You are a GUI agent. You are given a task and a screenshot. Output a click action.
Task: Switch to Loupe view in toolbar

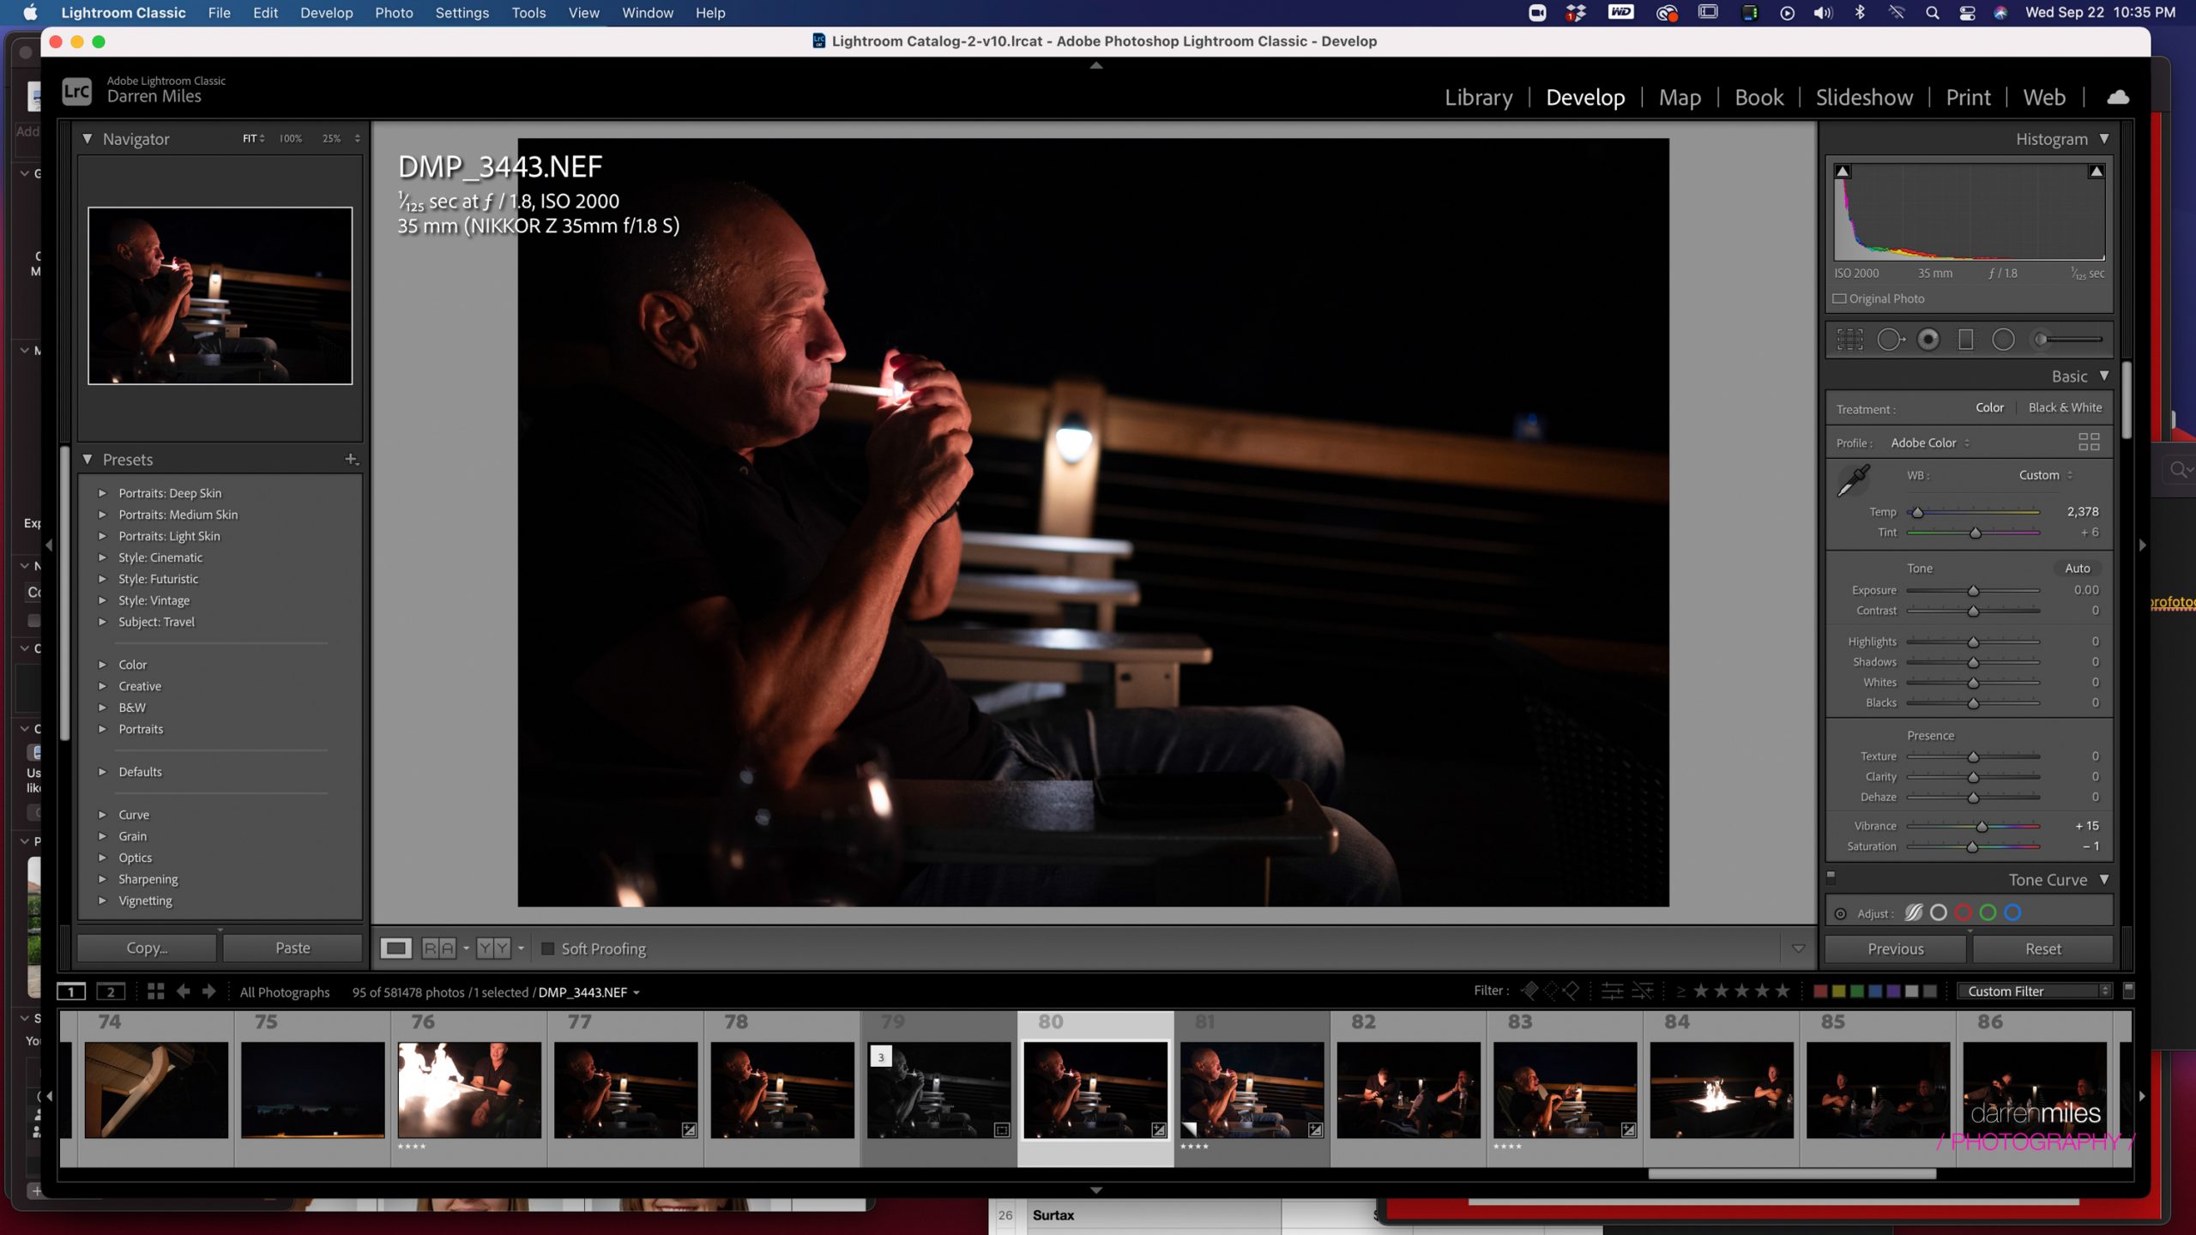[395, 948]
